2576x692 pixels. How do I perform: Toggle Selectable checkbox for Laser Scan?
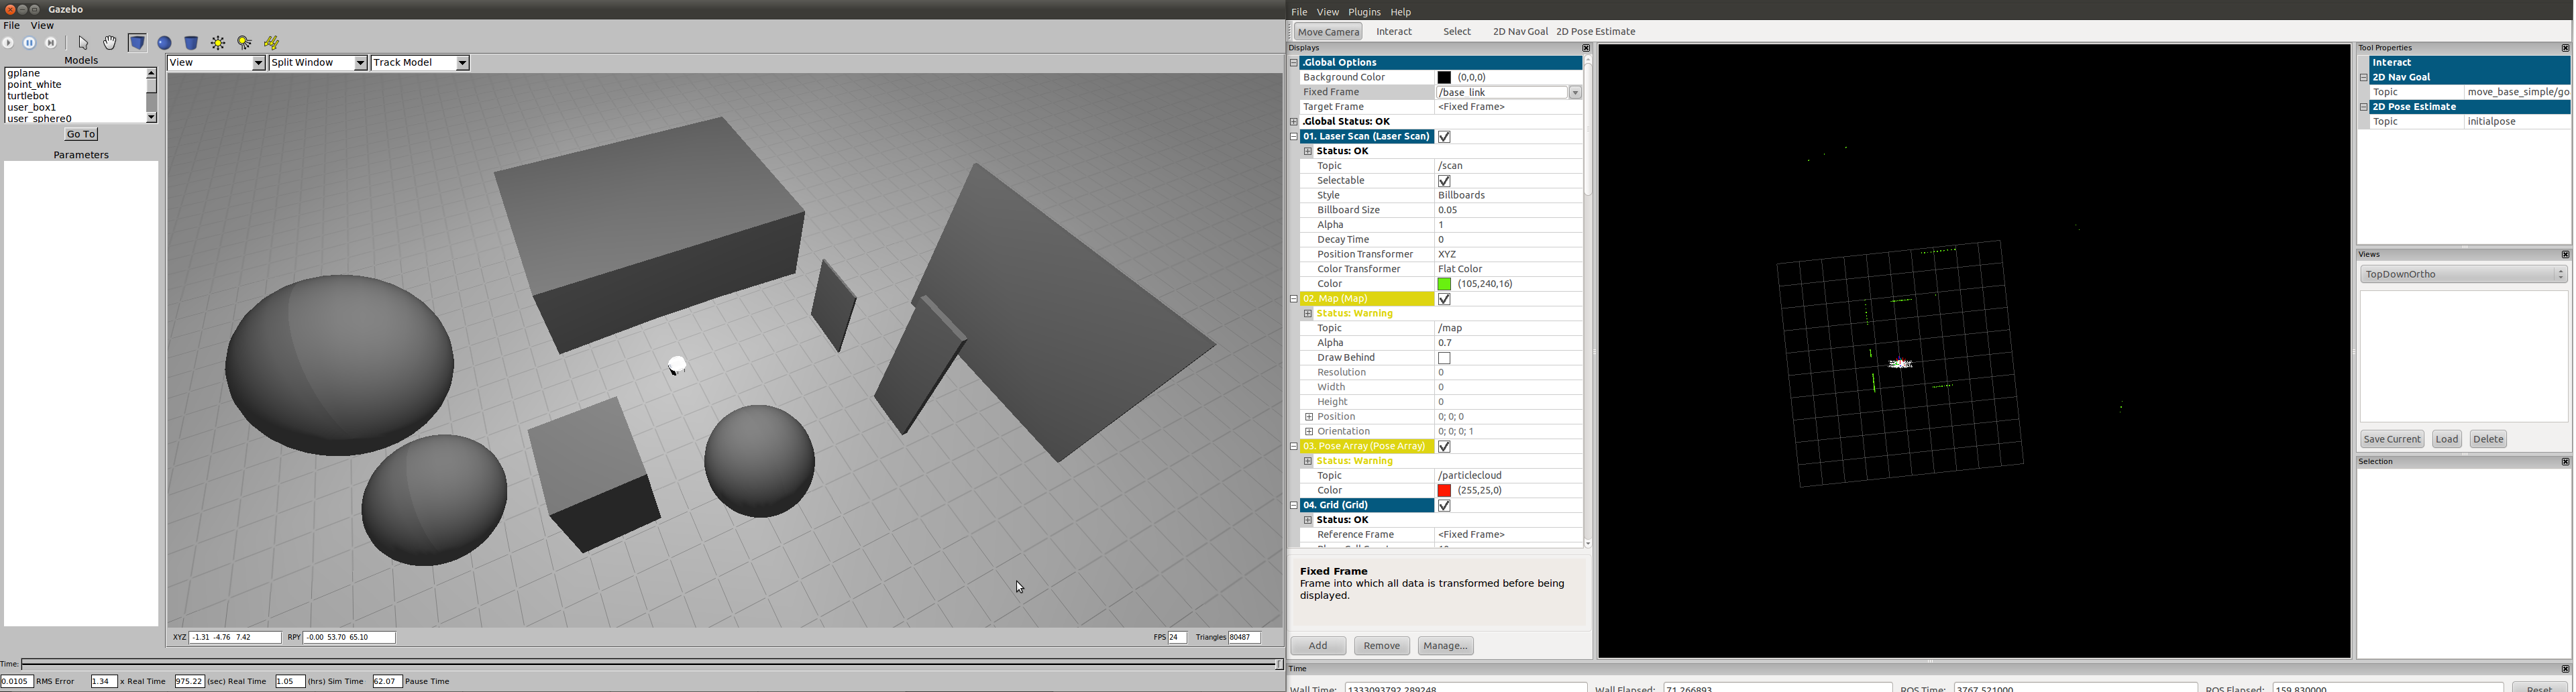[x=1444, y=181]
